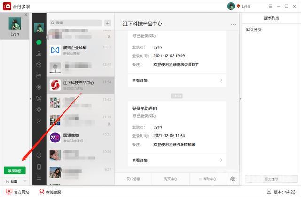The image size is (301, 197).
Task: Open 查看详情 for the 2021-12-02 login
Action: (x=177, y=80)
